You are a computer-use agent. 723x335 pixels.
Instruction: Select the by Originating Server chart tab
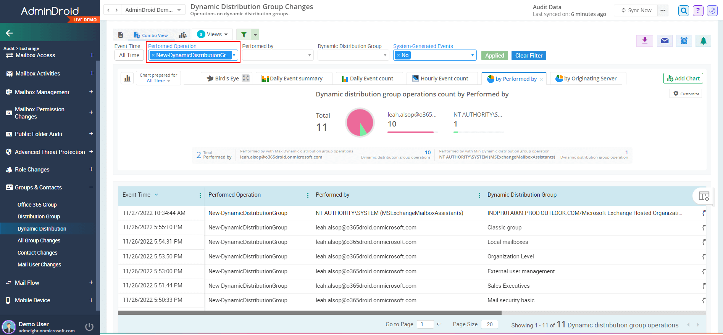pyautogui.click(x=586, y=79)
